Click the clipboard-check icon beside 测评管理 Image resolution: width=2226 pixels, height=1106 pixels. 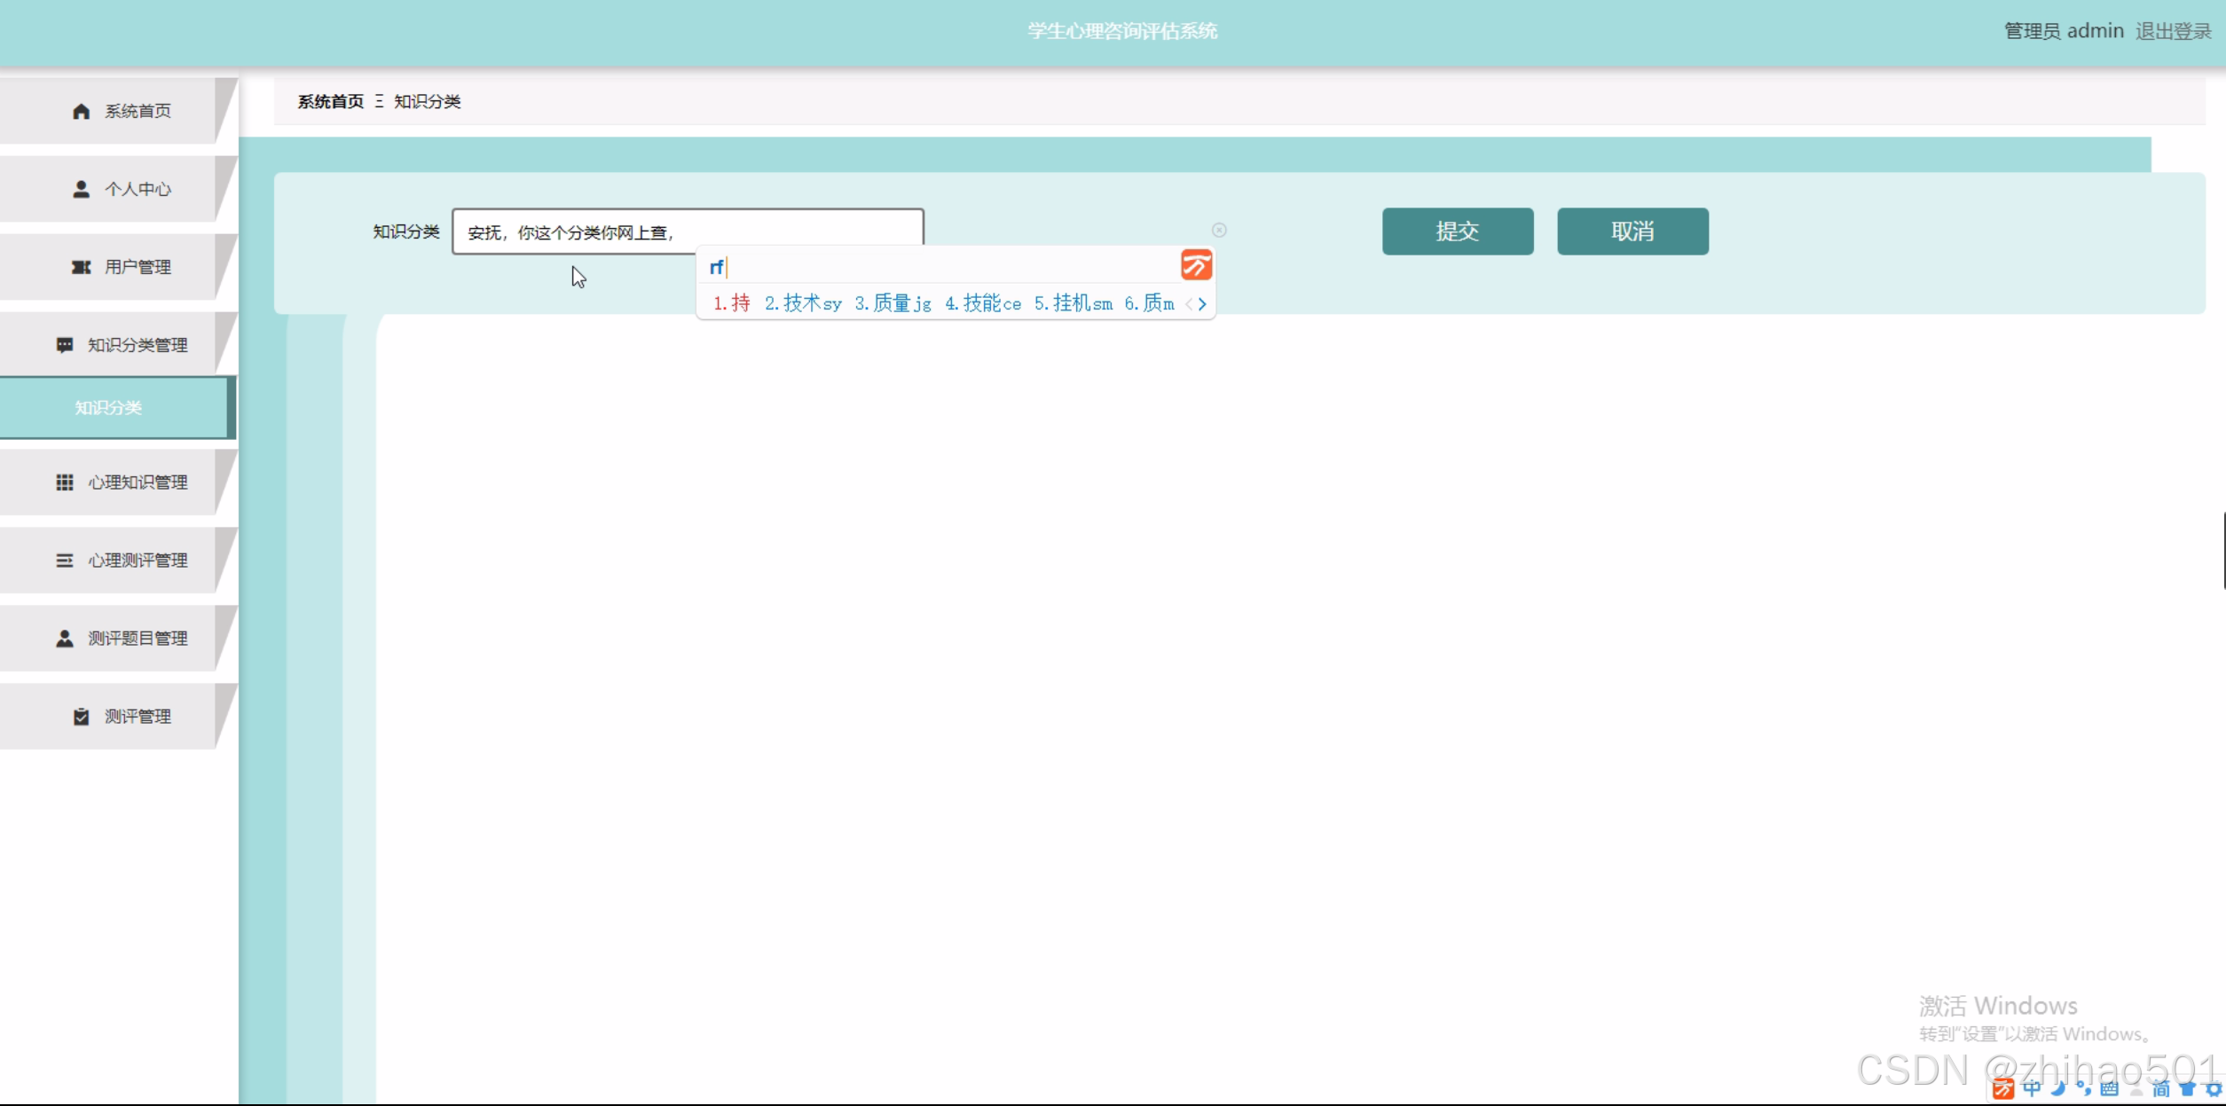(81, 717)
